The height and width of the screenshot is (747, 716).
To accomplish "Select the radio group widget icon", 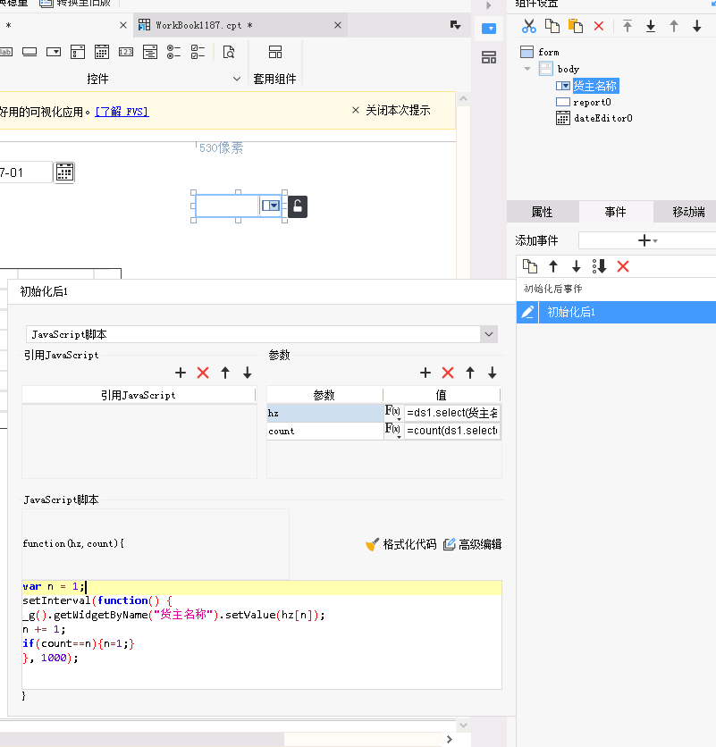I will [173, 52].
